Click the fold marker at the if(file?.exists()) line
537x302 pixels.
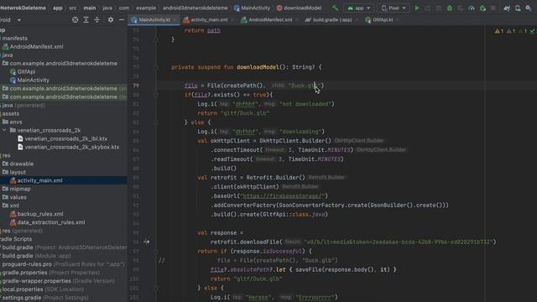tap(156, 95)
